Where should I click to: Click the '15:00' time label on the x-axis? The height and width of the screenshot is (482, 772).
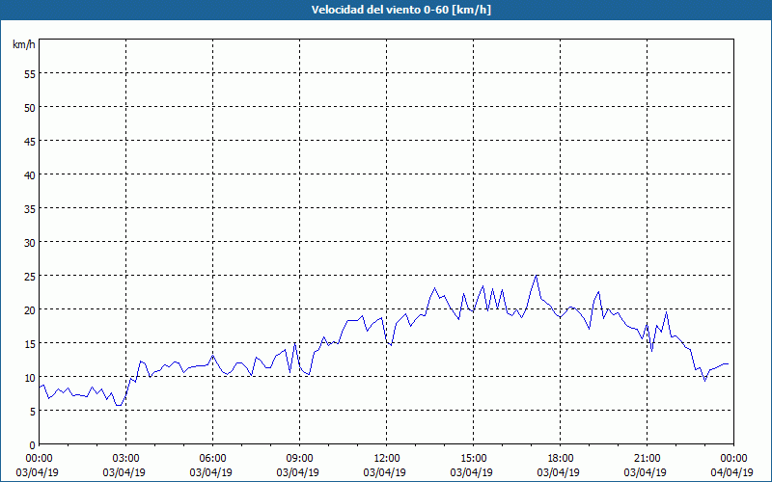[x=472, y=459]
